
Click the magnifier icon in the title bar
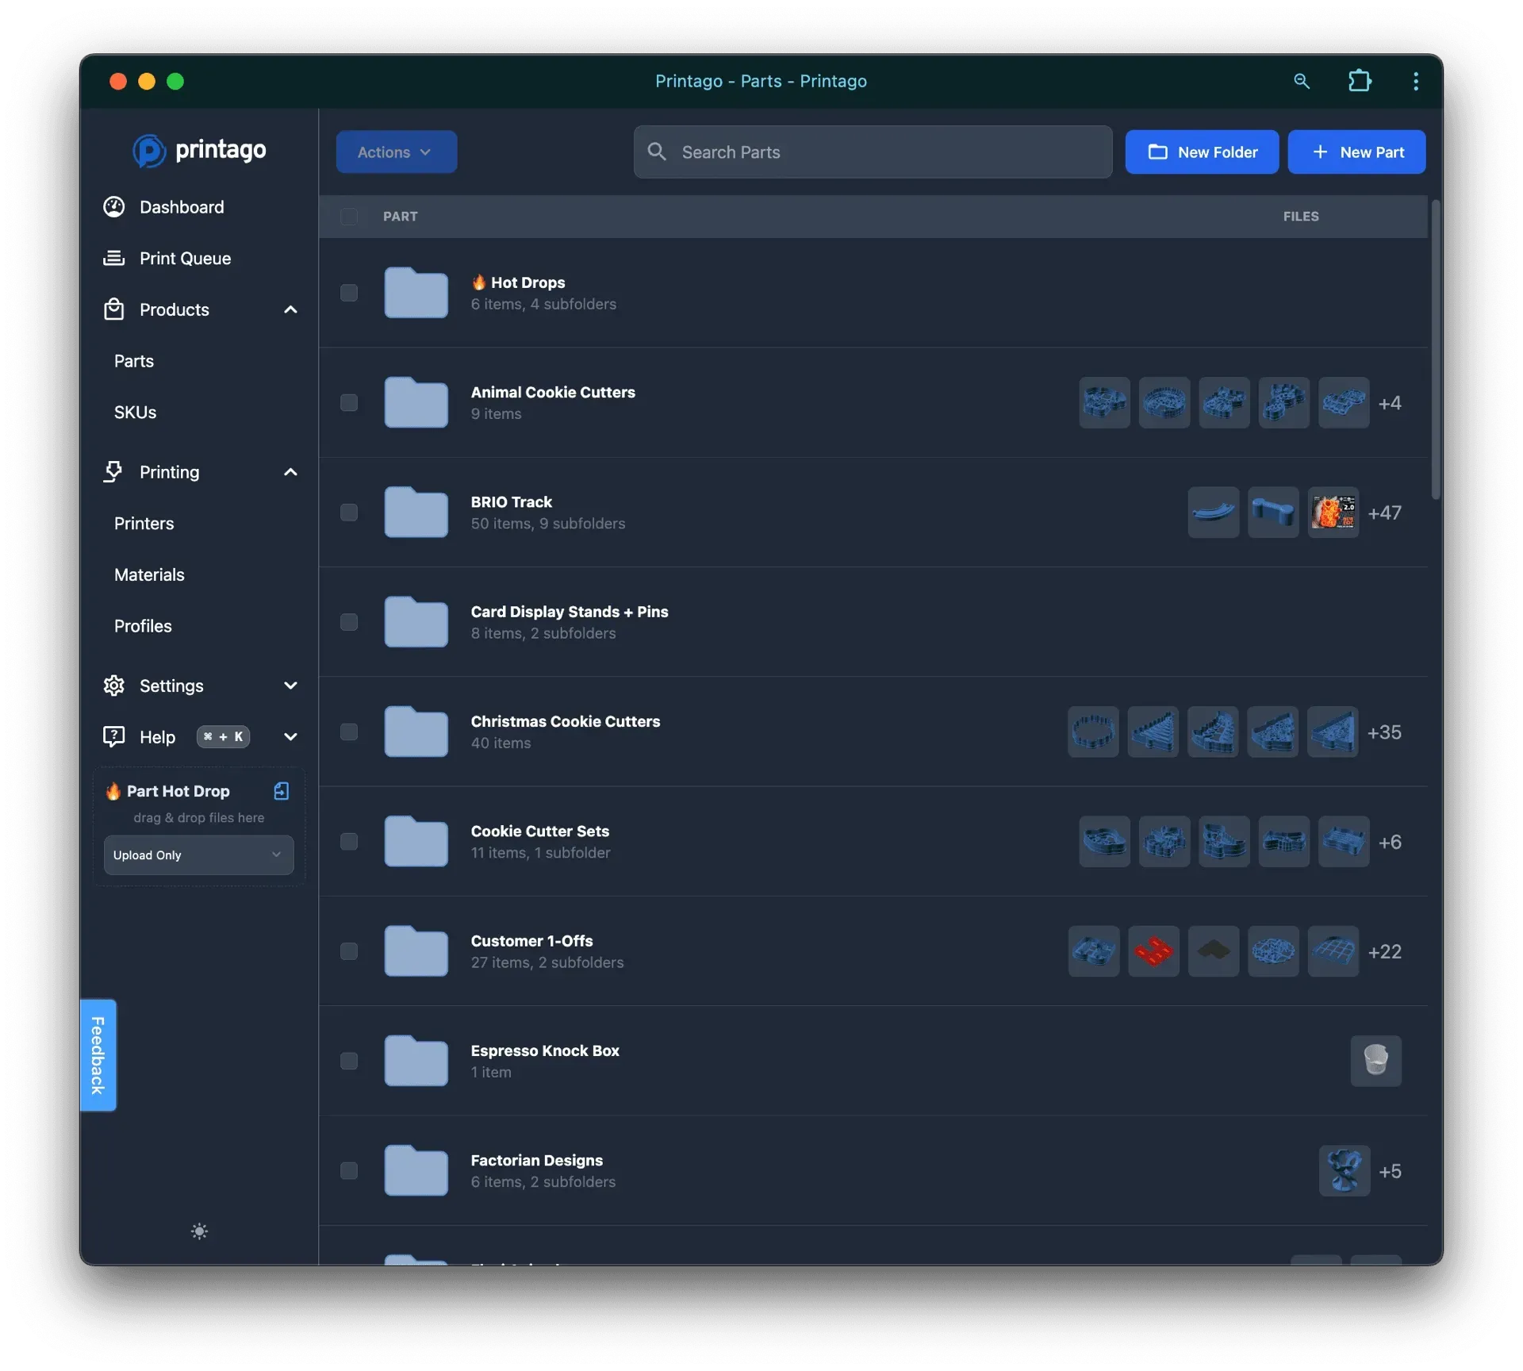[1302, 81]
